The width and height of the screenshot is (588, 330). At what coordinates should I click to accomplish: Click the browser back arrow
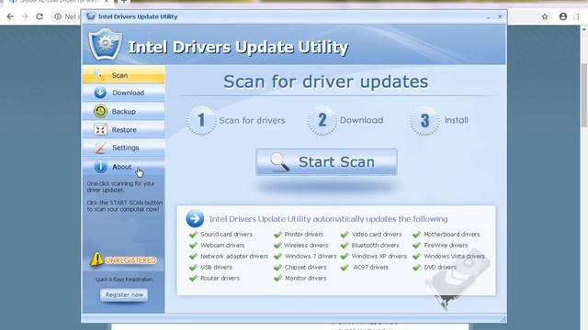10,16
